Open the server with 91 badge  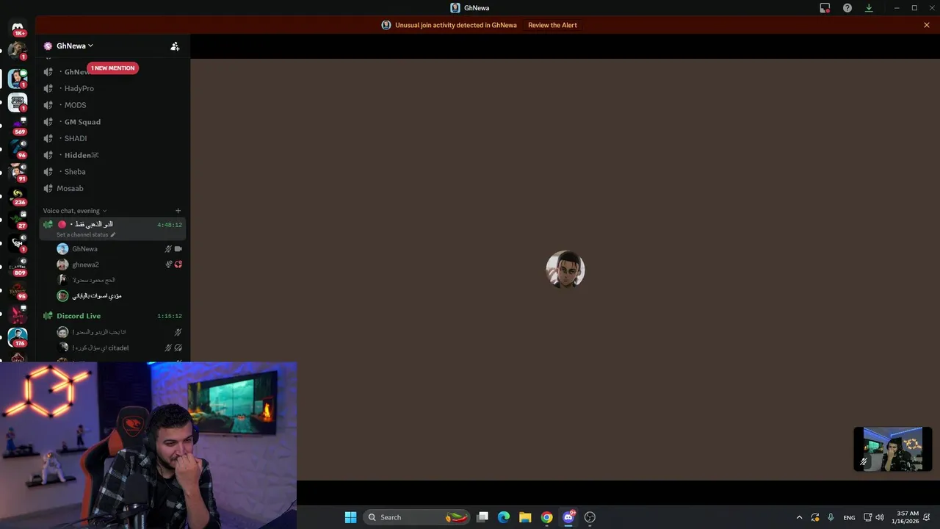click(x=18, y=172)
